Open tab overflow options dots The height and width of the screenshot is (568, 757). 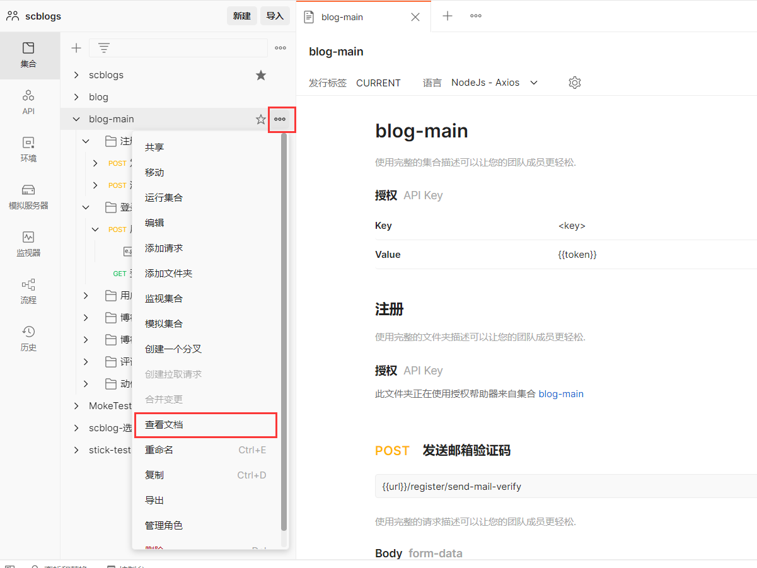pyautogui.click(x=476, y=16)
